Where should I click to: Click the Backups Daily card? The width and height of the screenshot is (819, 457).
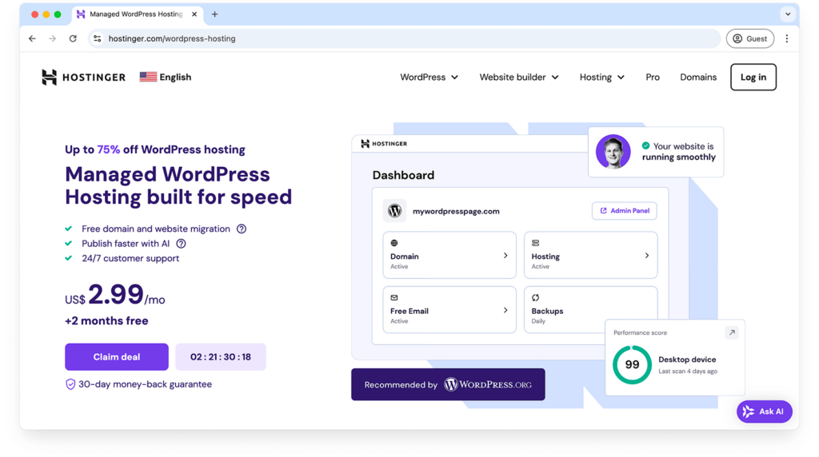coord(590,309)
